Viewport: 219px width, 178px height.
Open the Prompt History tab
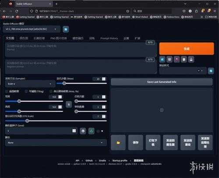[109, 38]
